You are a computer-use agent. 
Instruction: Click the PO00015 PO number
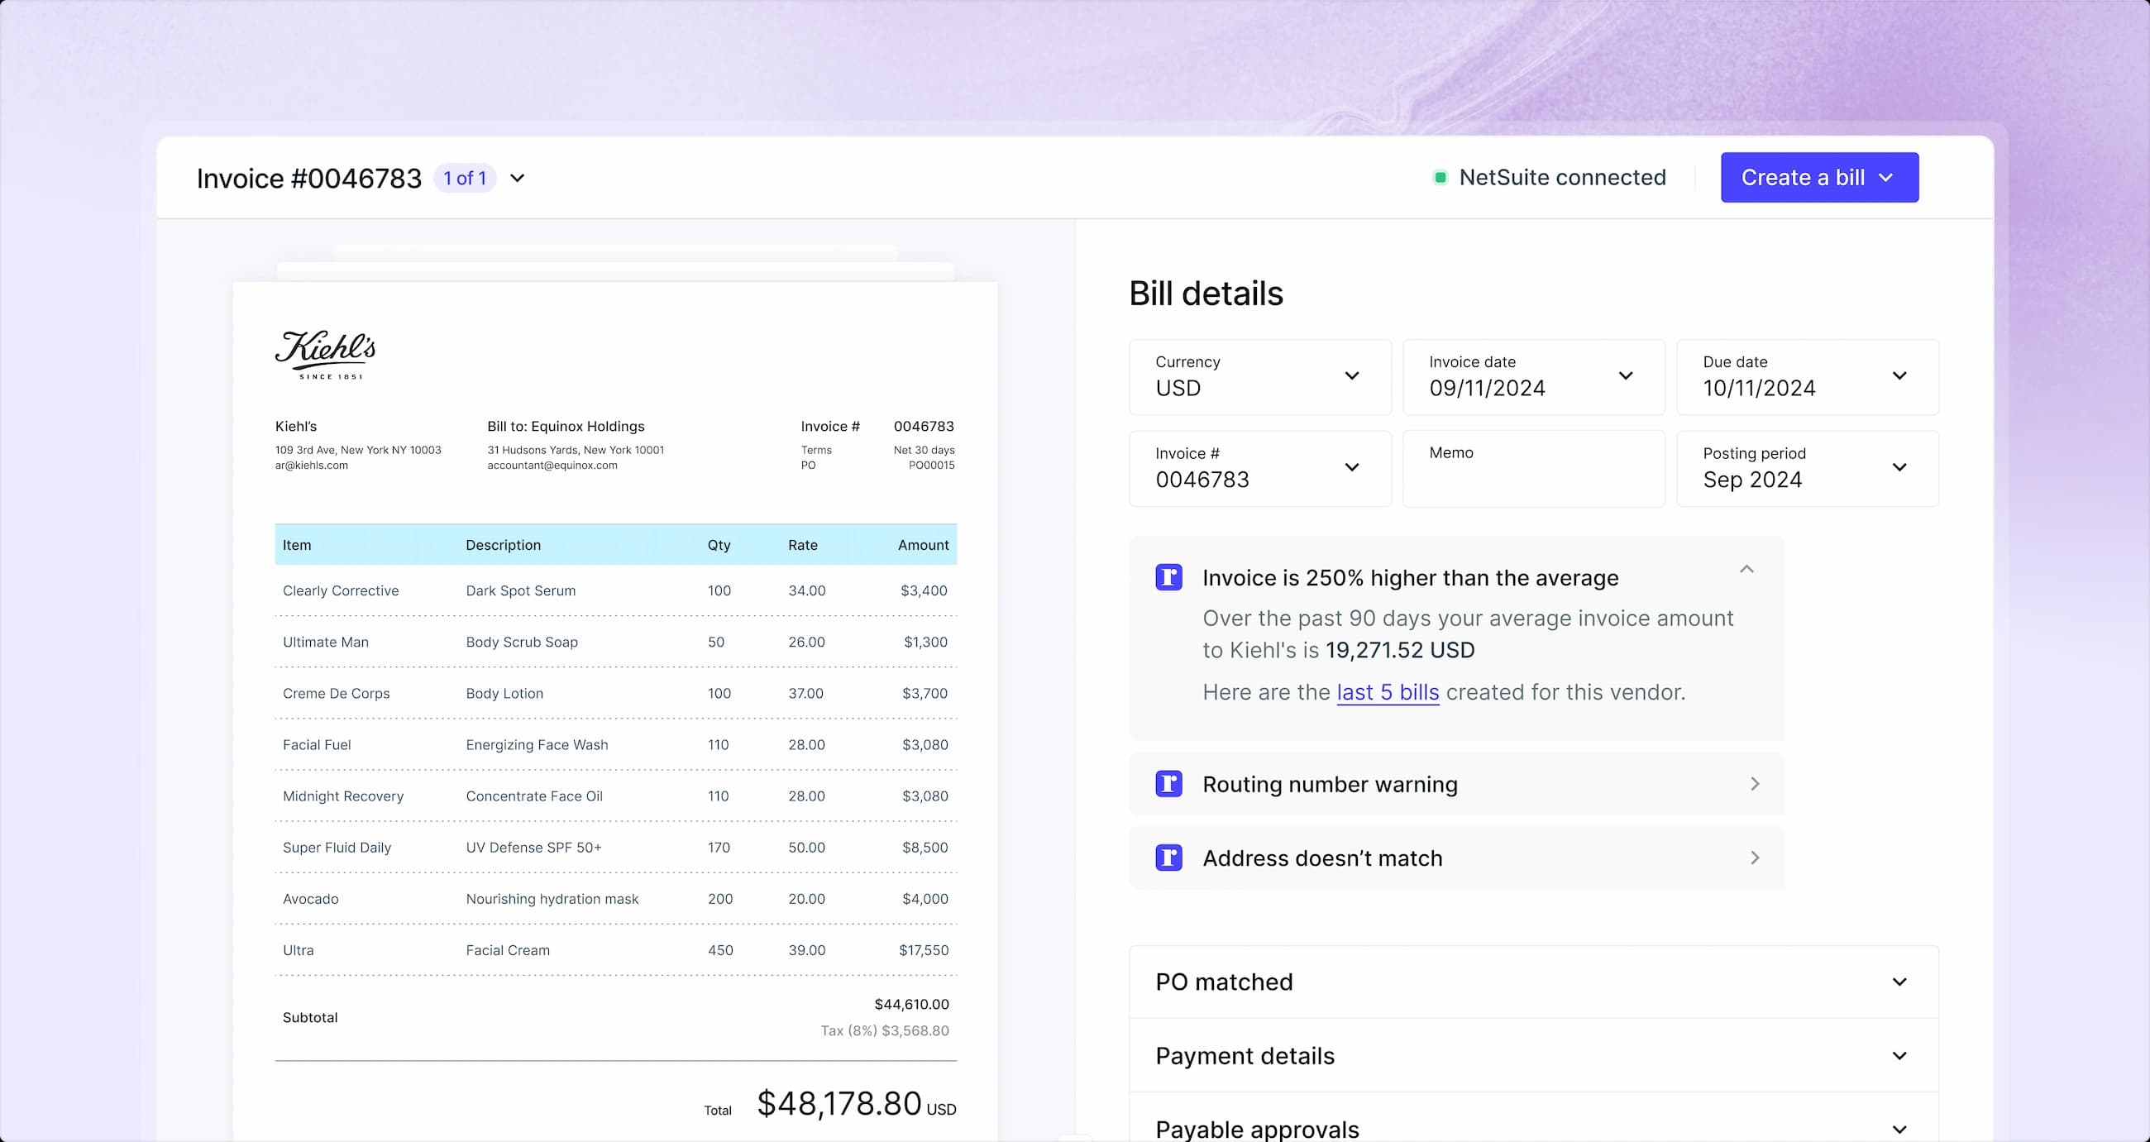(931, 465)
